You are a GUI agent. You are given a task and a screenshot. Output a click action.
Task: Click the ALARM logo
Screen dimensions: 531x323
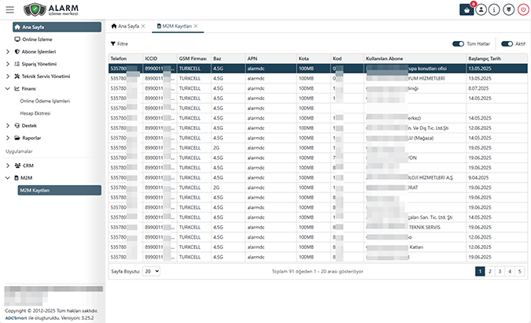(52, 9)
